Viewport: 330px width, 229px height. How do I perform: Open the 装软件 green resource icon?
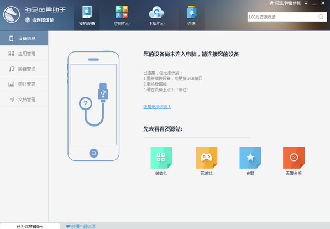tap(161, 158)
